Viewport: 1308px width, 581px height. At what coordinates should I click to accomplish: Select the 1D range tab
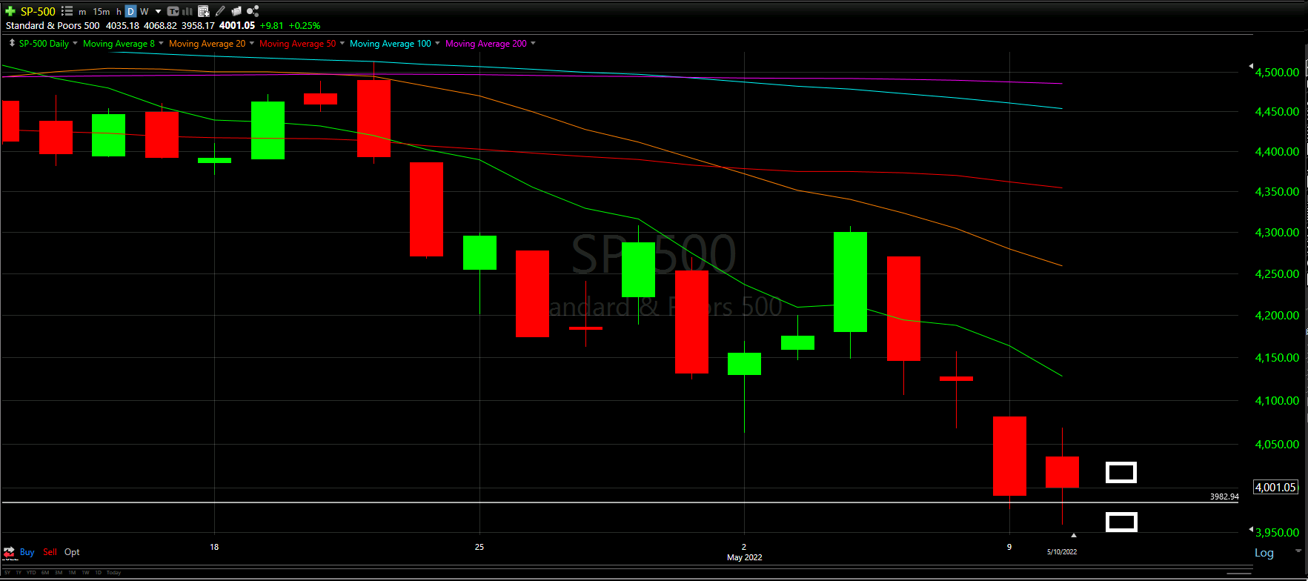99,573
